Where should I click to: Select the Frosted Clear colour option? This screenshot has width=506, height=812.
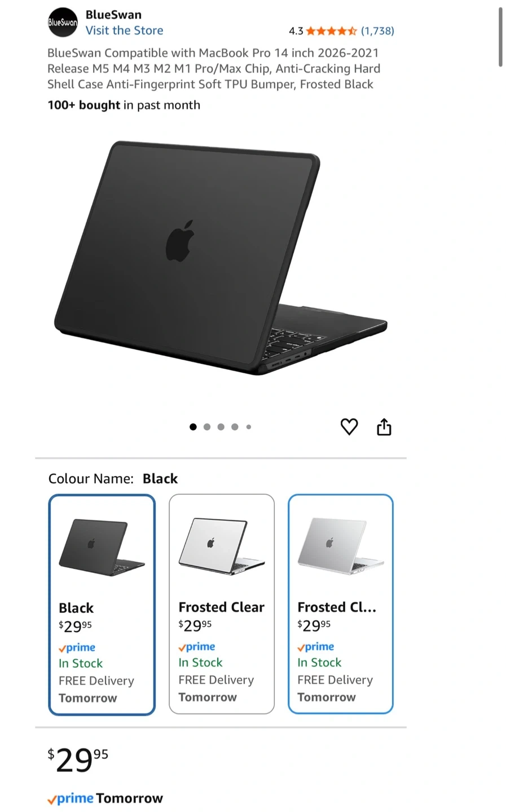(222, 604)
